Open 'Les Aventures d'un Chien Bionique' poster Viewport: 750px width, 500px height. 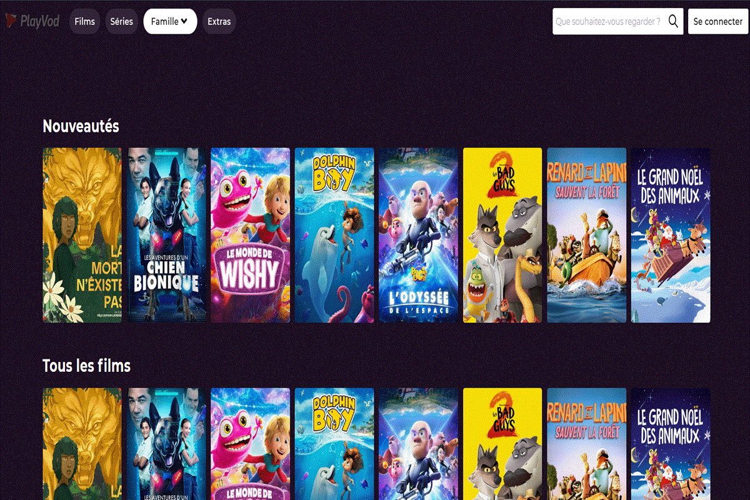166,236
